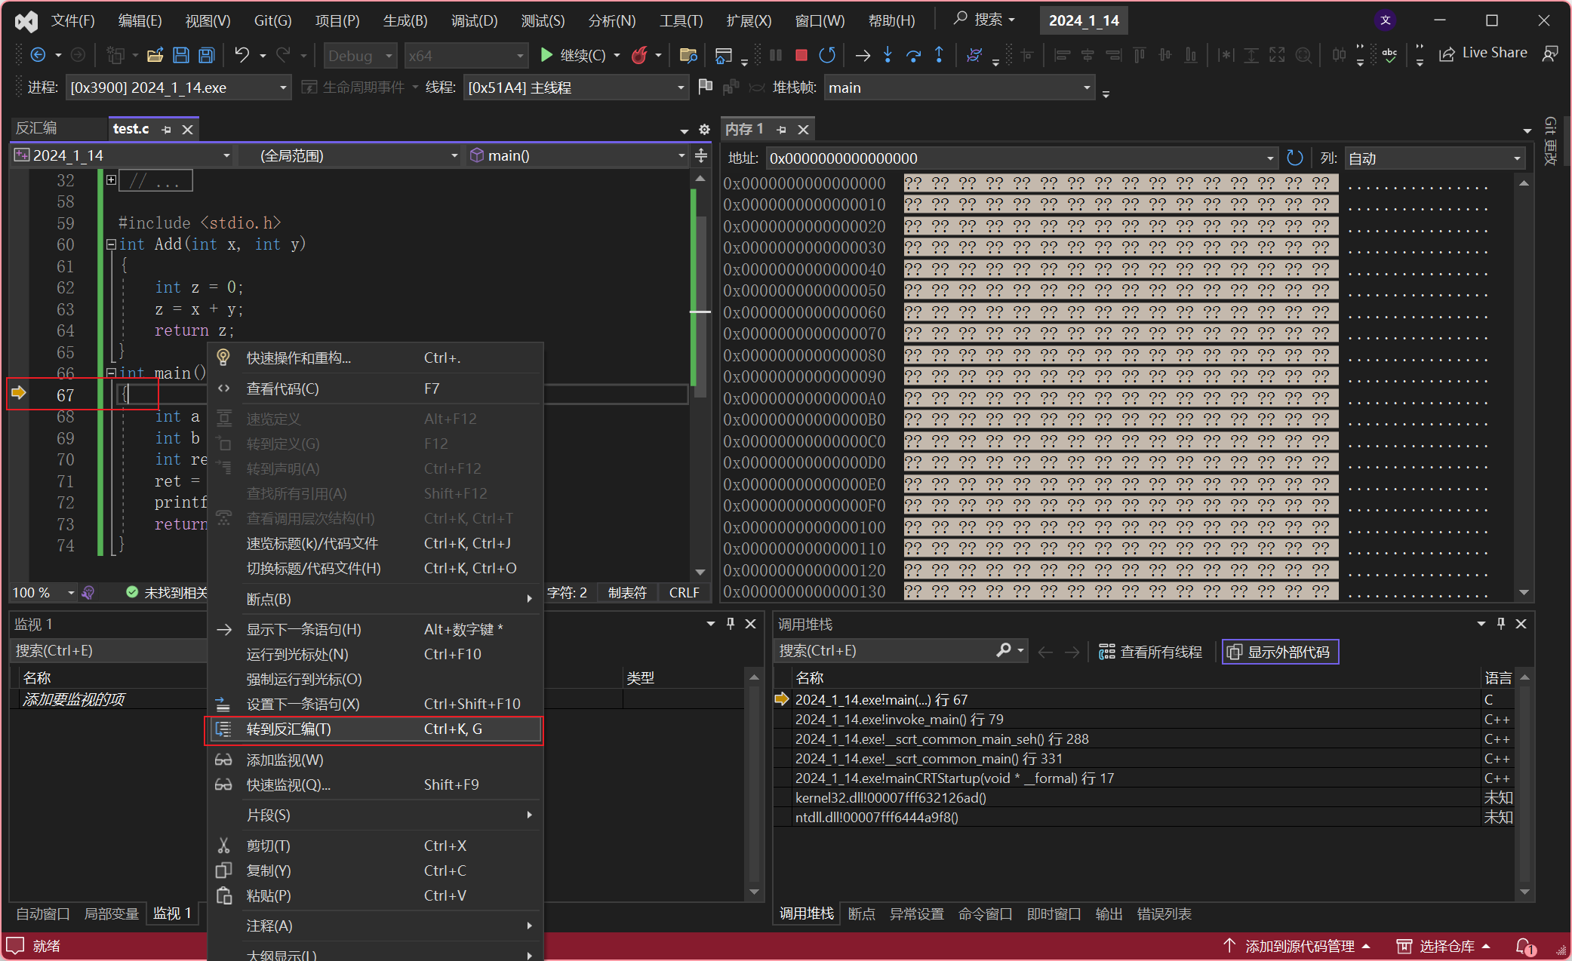Pin the Call Stack panel

pyautogui.click(x=1500, y=624)
